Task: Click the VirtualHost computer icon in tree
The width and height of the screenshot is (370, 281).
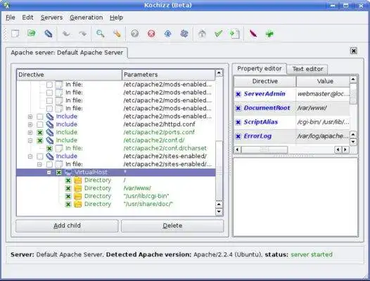Action: point(68,172)
